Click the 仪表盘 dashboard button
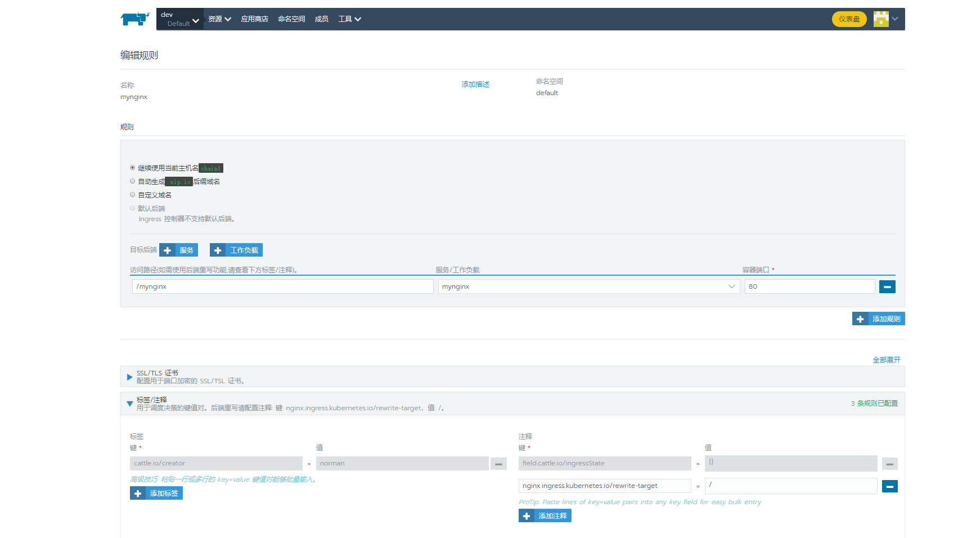Image resolution: width=976 pixels, height=538 pixels. pos(849,19)
